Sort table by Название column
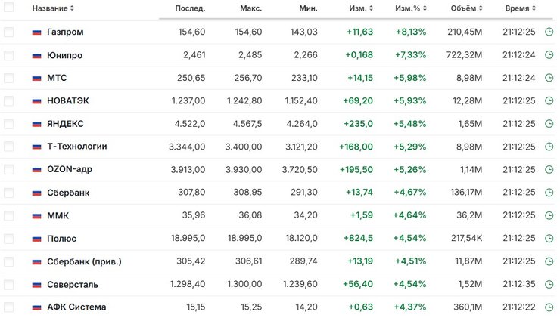This screenshot has height=318, width=560. pos(53,8)
